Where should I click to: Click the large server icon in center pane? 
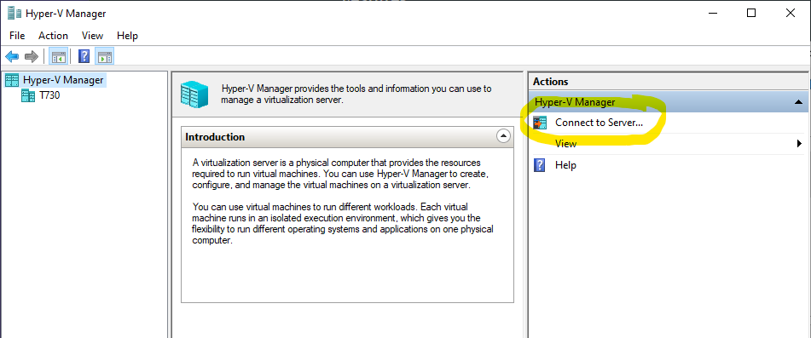(194, 95)
